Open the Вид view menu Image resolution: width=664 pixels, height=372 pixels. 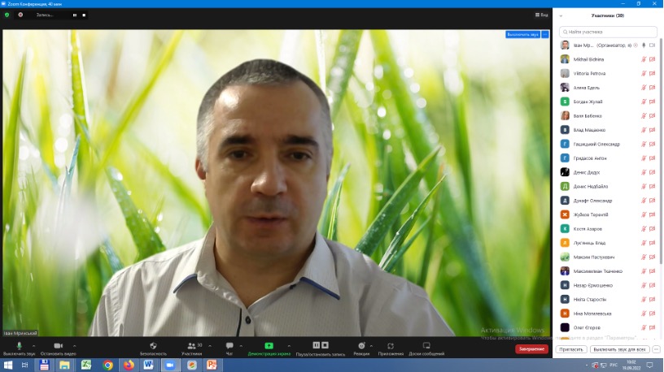tap(541, 15)
